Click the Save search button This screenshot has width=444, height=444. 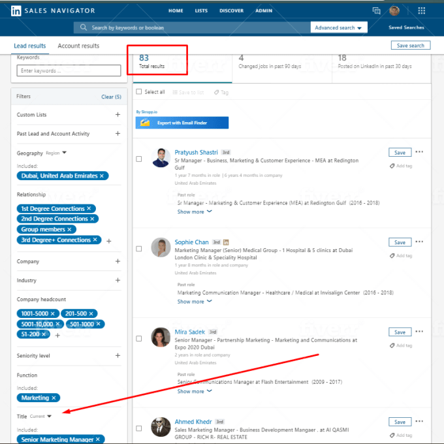pyautogui.click(x=411, y=45)
